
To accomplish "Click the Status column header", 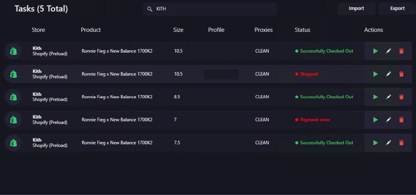I will 302,30.
